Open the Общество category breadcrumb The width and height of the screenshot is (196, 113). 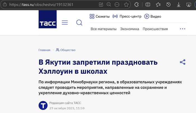(x=66, y=50)
